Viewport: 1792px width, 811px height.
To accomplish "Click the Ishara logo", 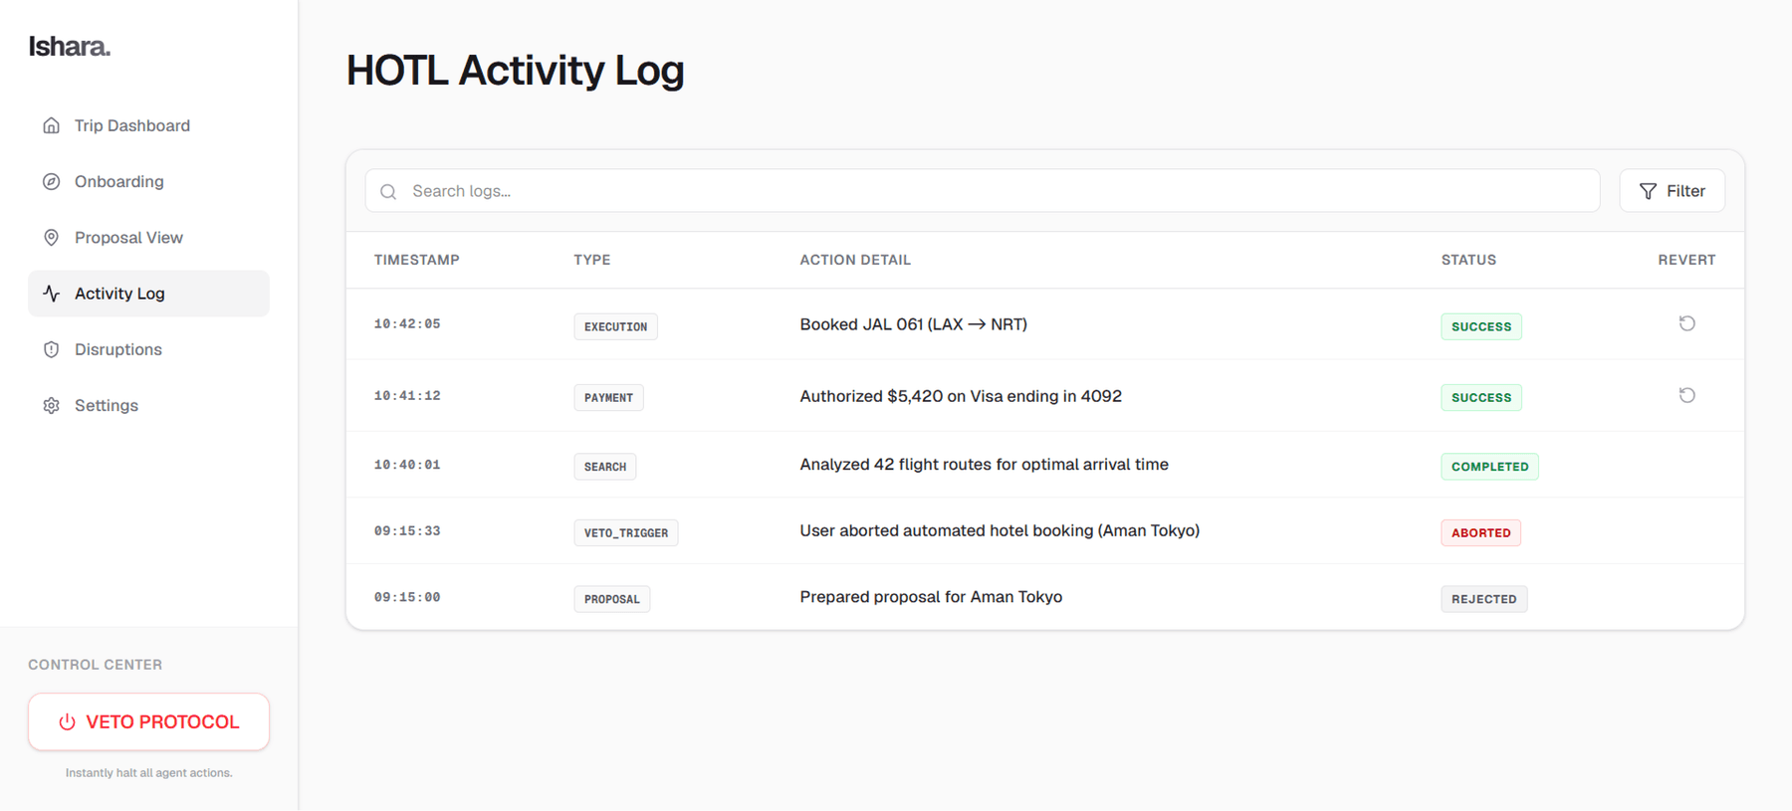I will pos(70,47).
